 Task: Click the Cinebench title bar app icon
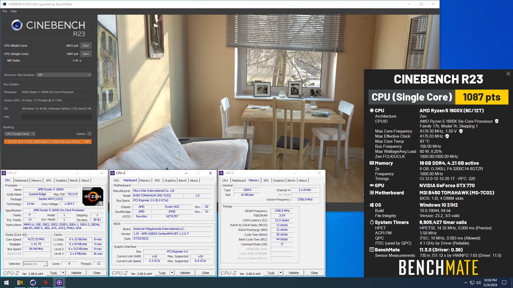[4, 4]
